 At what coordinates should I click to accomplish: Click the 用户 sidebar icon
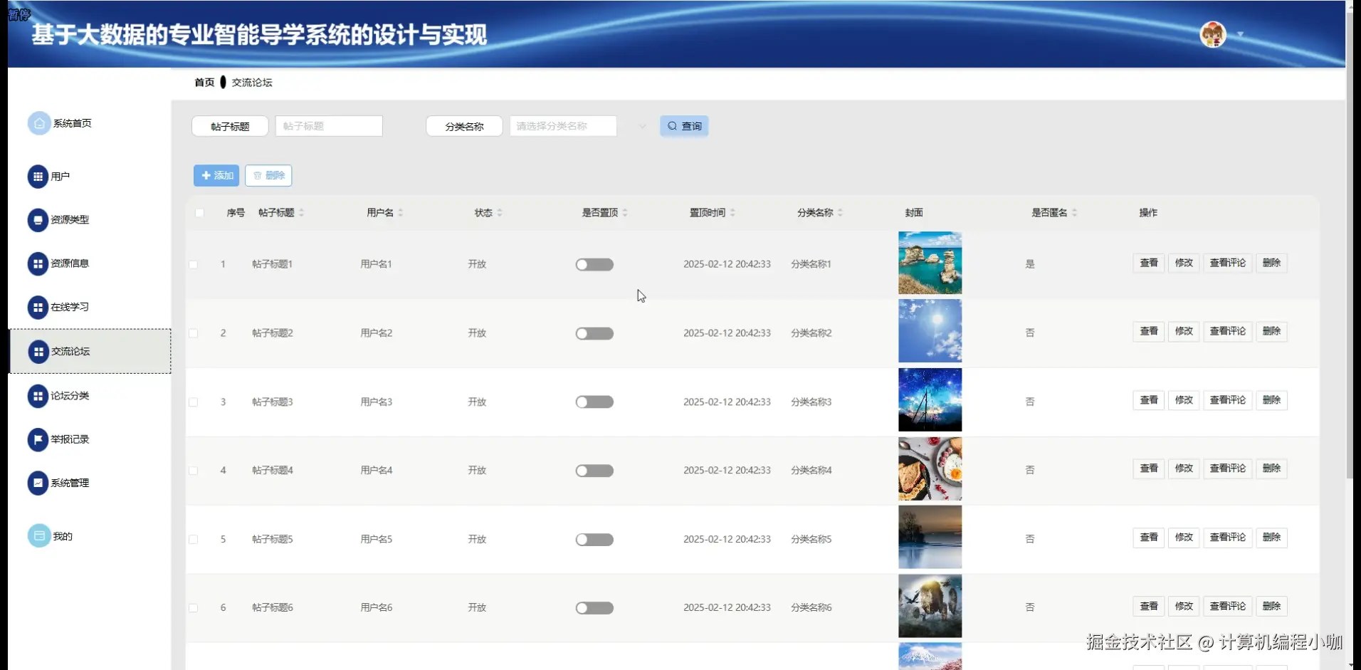click(38, 177)
